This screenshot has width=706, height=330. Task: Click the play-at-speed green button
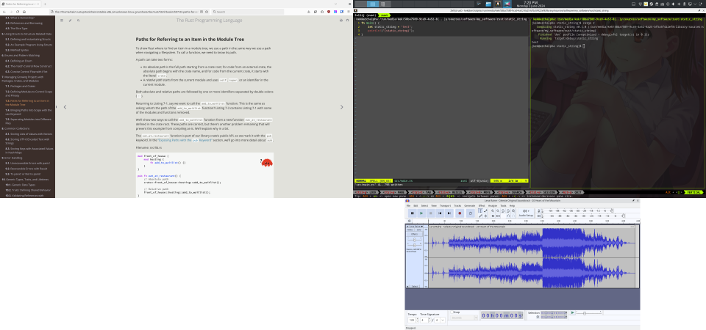coord(572,313)
